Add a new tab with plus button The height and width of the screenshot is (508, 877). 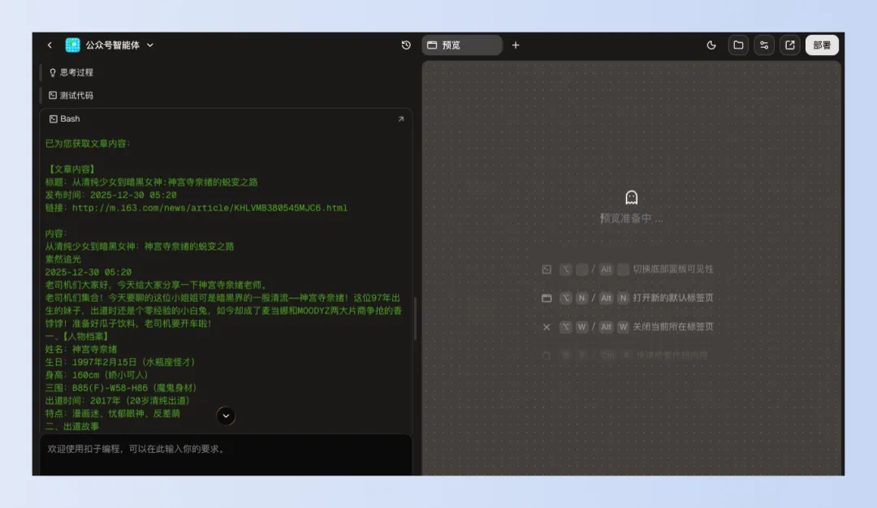[x=516, y=45]
